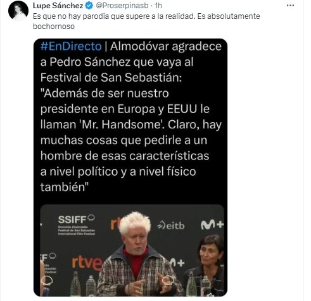This screenshot has width=311, height=301.
Task: Open Lupe Sánchez's profile avatar
Action: pos(18,11)
